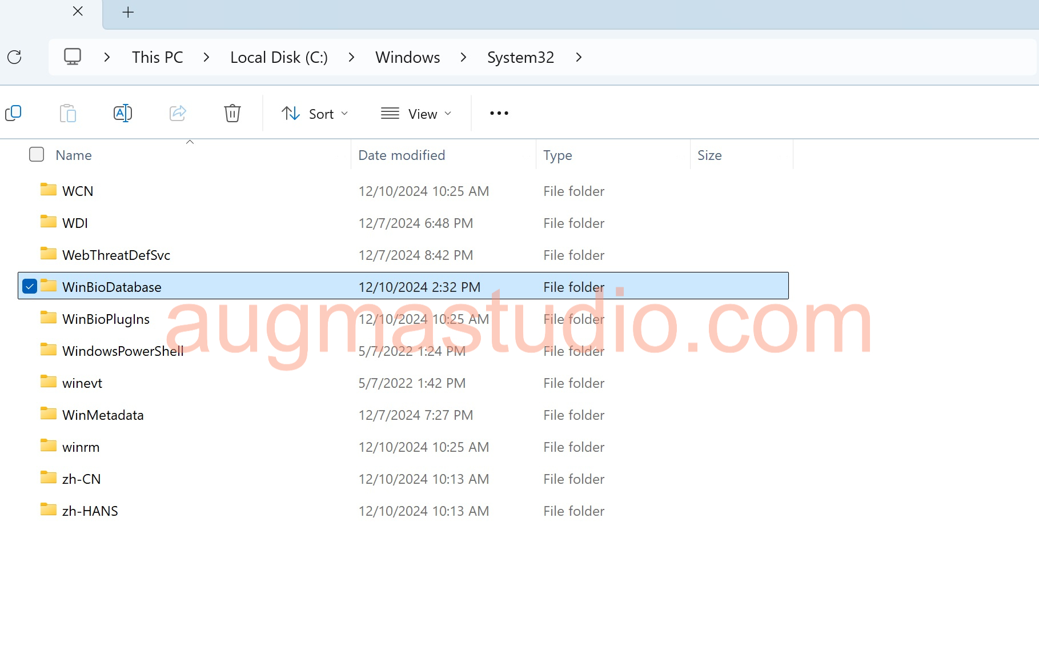Open the See more ellipsis menu

[x=499, y=113]
